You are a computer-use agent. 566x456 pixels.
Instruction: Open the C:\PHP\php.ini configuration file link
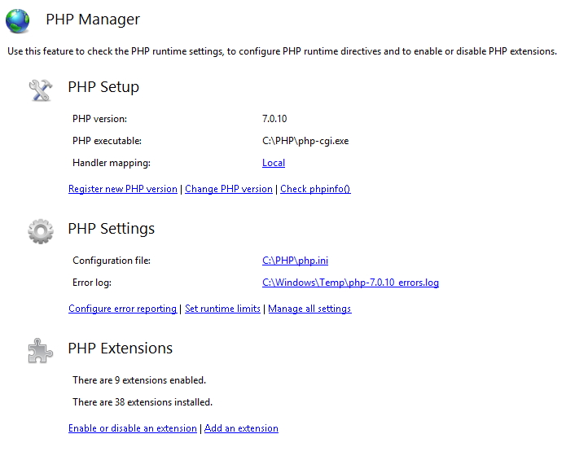[295, 261]
